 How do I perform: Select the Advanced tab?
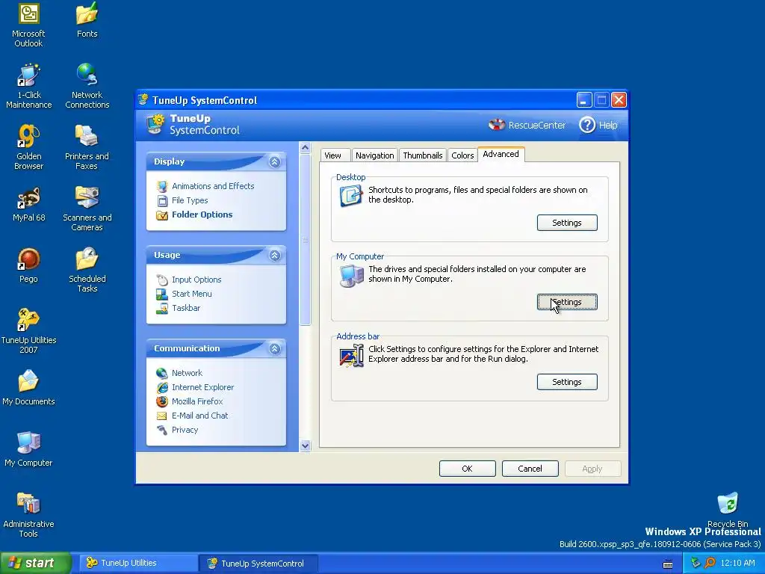[501, 154]
